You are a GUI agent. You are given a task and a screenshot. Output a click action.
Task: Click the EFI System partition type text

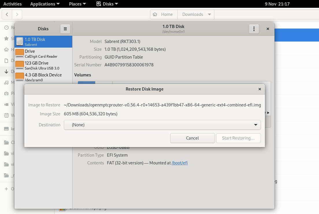point(117,155)
